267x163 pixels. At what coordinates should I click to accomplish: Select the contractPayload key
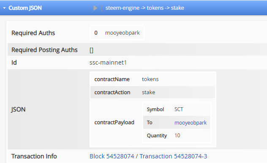114,122
